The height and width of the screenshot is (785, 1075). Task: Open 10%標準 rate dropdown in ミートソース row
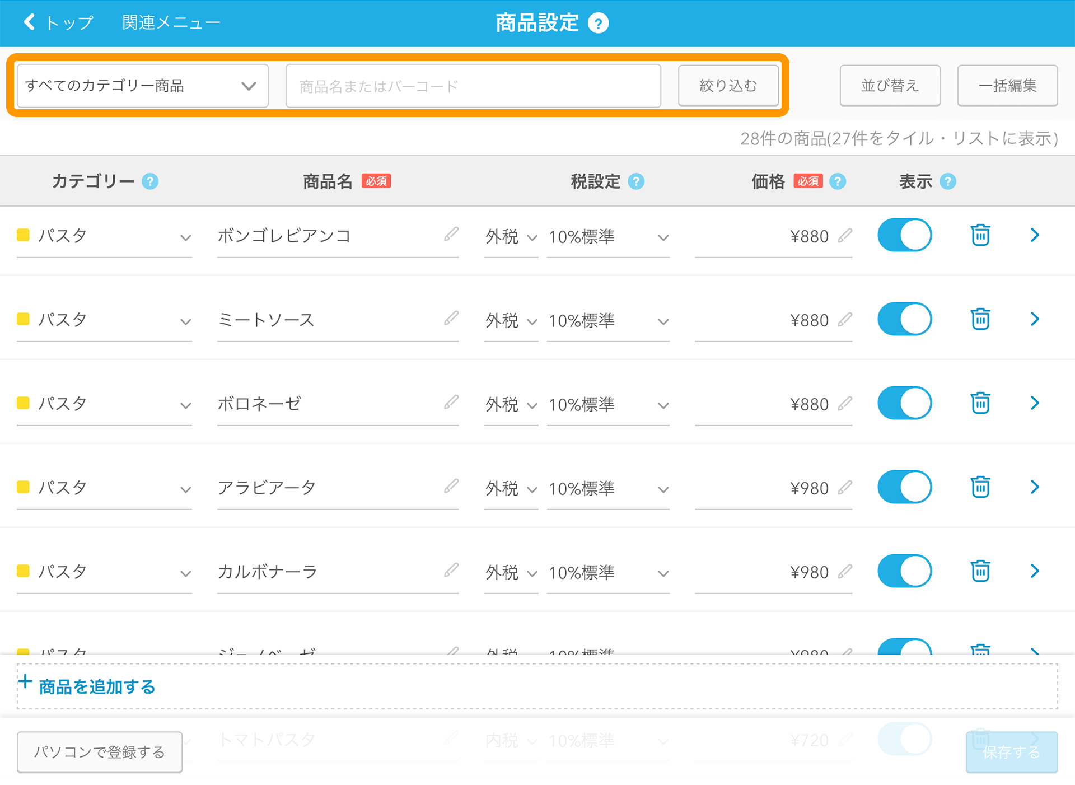click(x=608, y=321)
